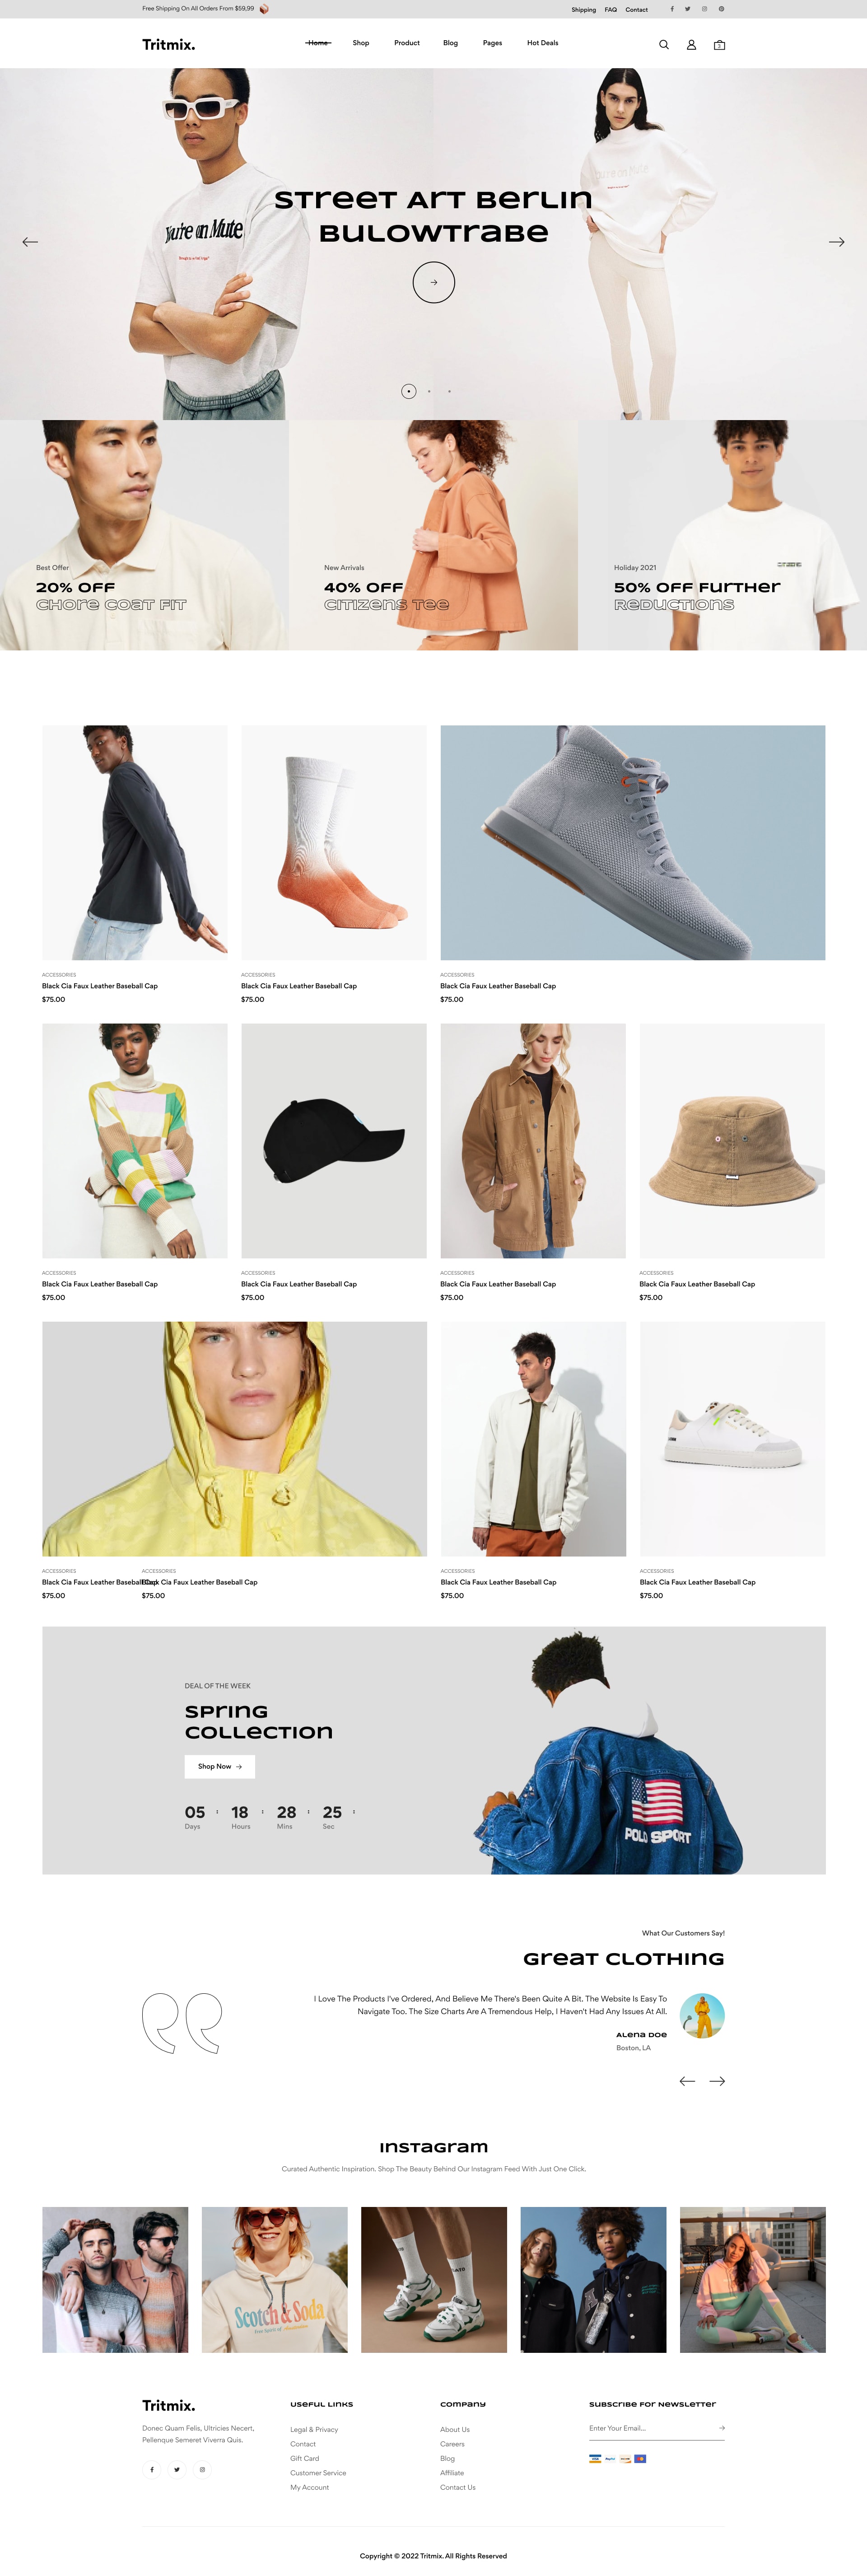Show next customer testimonial arrow

[717, 2081]
